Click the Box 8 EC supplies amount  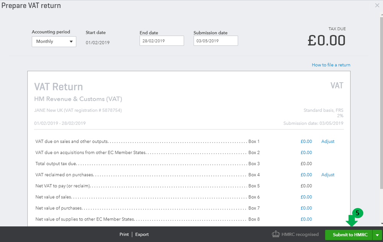(x=306, y=219)
